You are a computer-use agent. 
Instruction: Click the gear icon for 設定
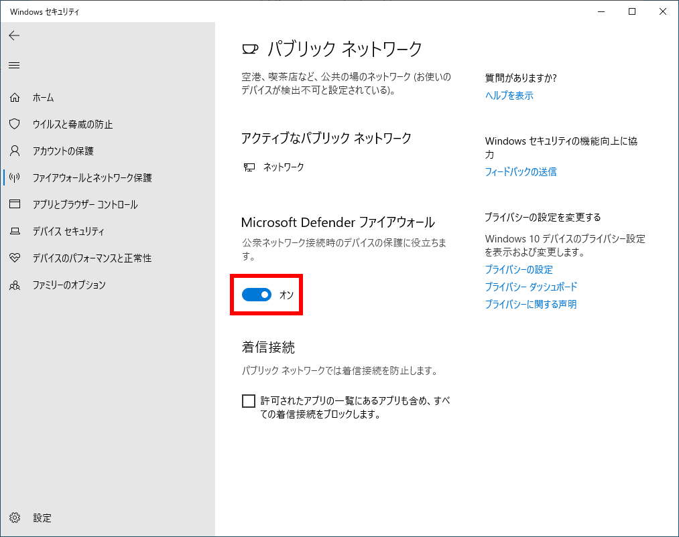click(15, 518)
